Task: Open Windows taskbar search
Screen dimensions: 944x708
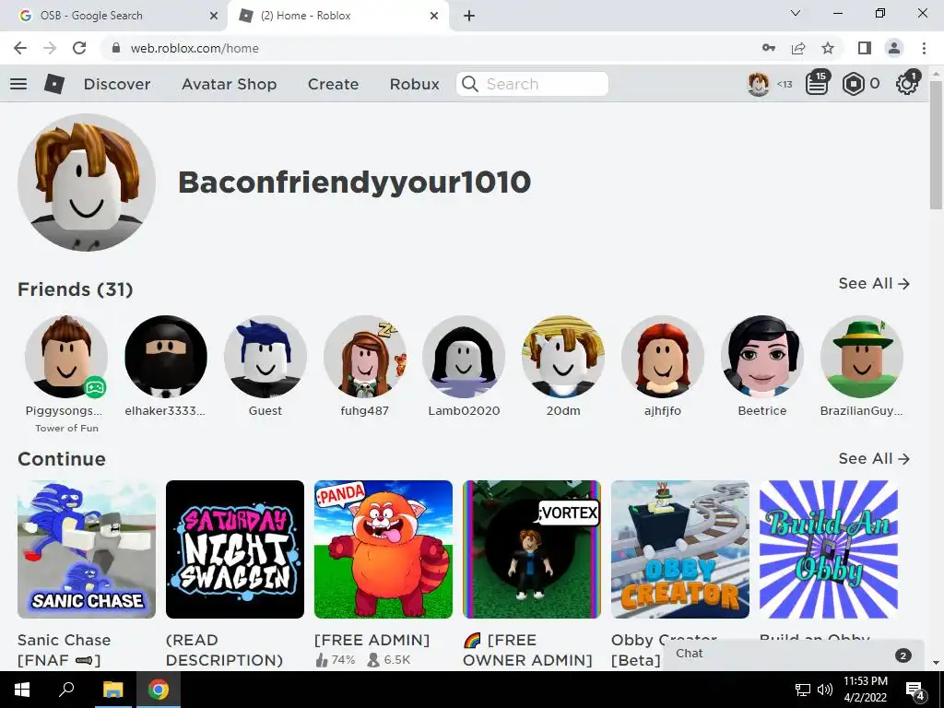Action: click(x=66, y=690)
